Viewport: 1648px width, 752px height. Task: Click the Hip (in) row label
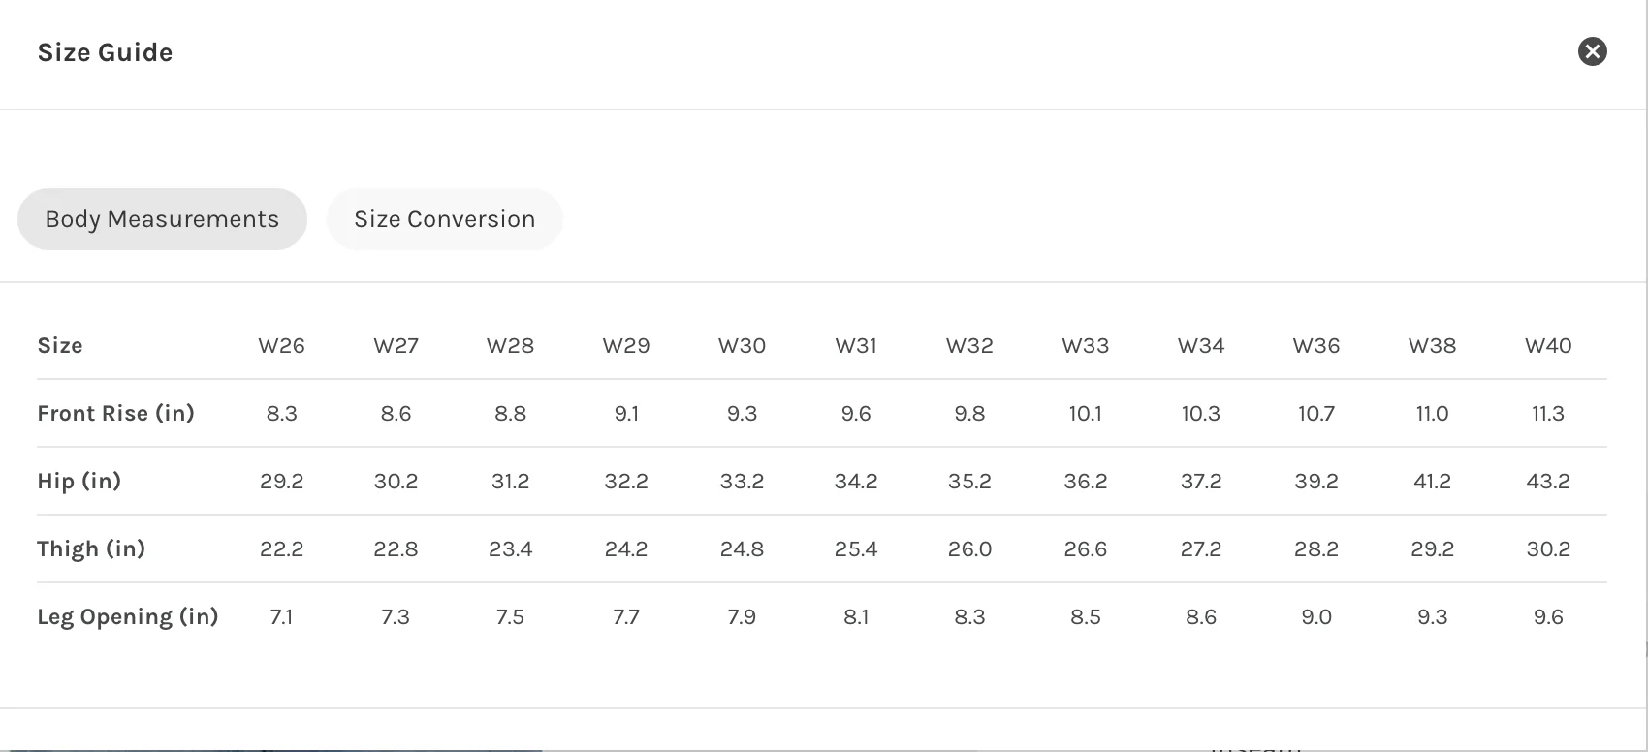79,482
